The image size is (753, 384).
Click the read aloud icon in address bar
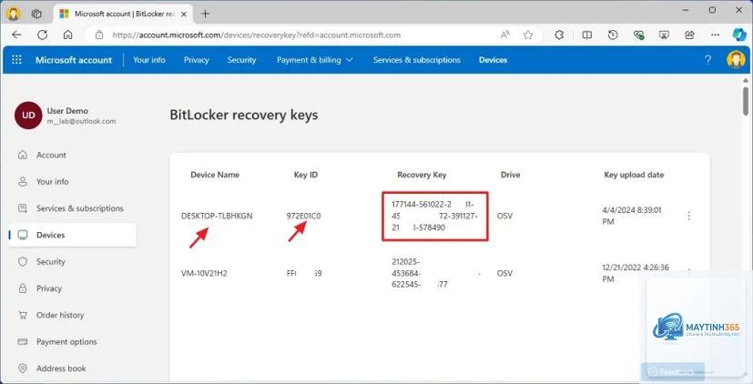pyautogui.click(x=504, y=35)
